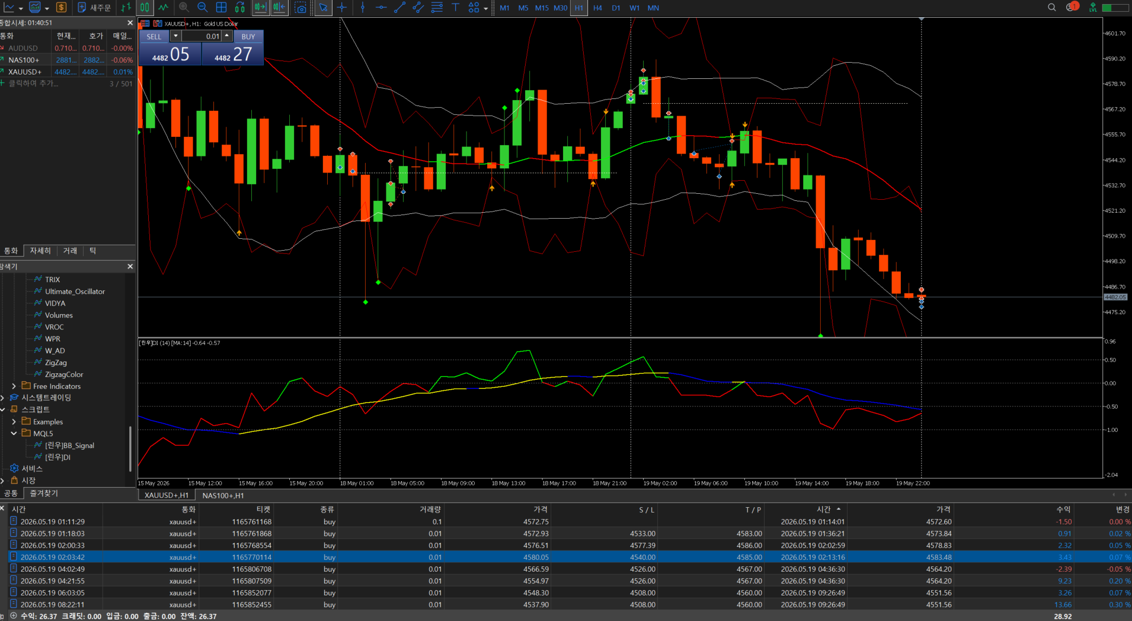Switch to H4 timeframe
This screenshot has height=621, width=1132.
(597, 8)
